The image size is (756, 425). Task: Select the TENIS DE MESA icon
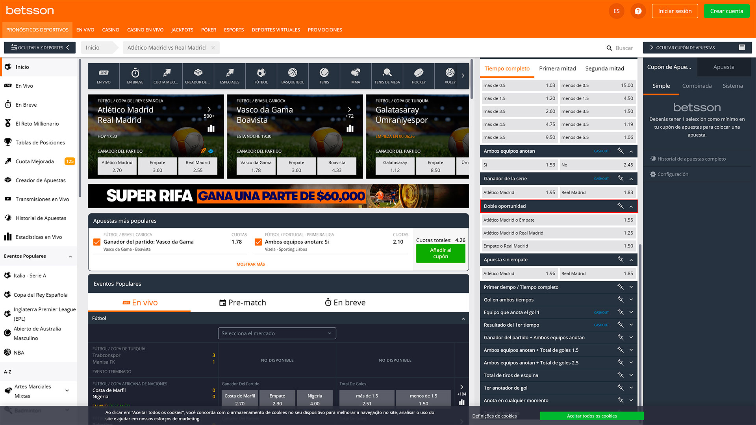(x=387, y=76)
